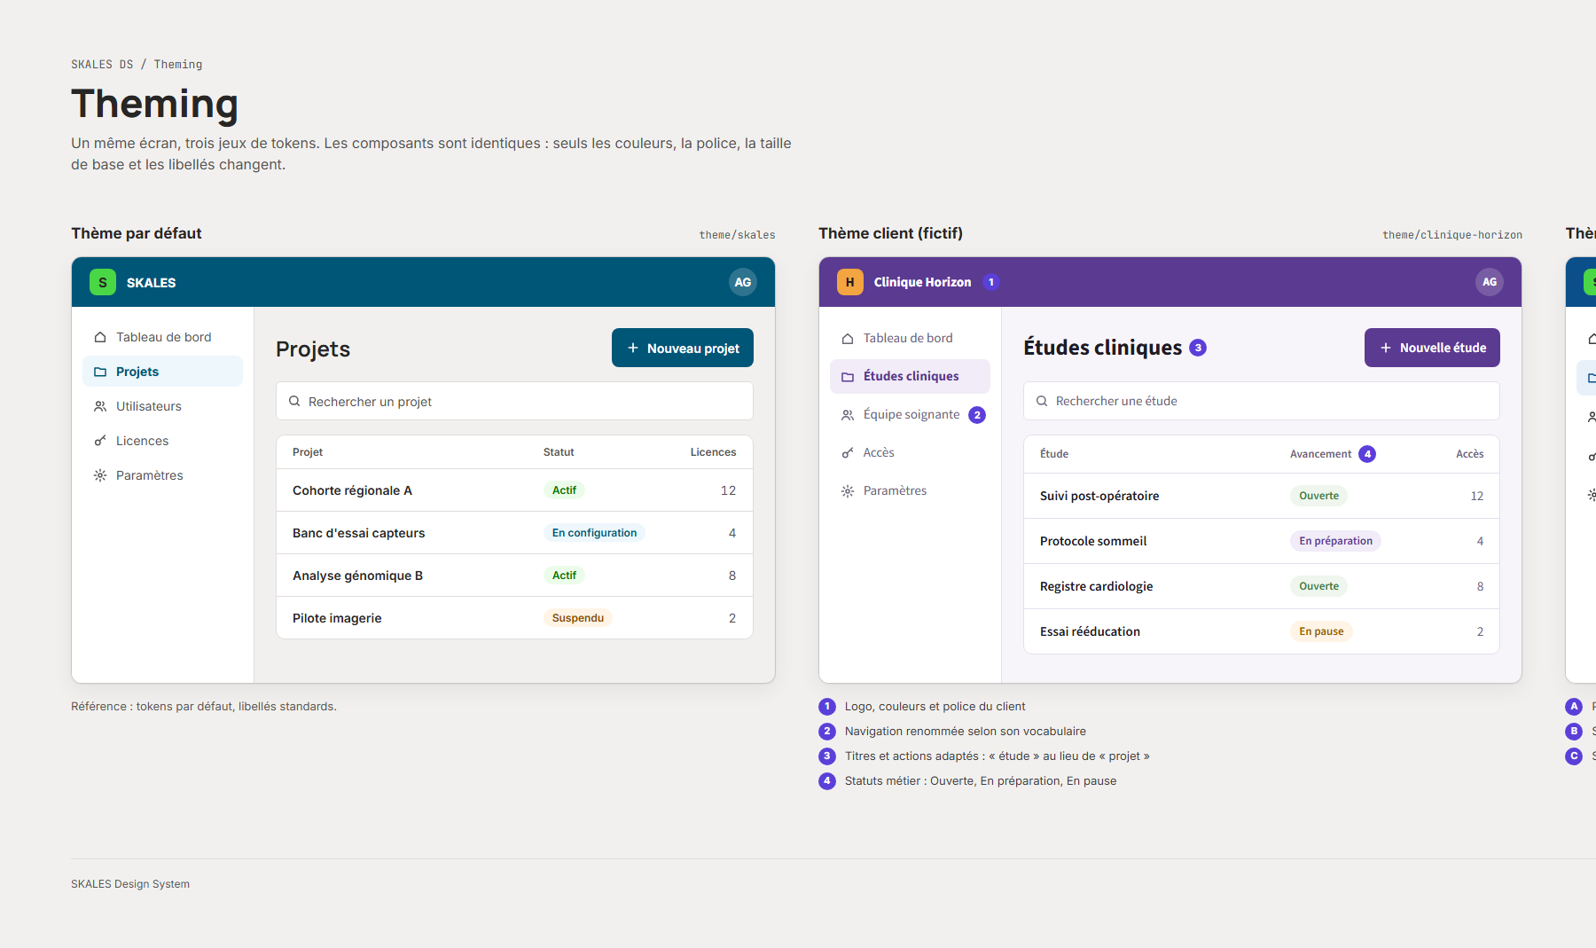Image resolution: width=1596 pixels, height=948 pixels.
Task: Click the folder icon next to Projets
Action: (100, 372)
